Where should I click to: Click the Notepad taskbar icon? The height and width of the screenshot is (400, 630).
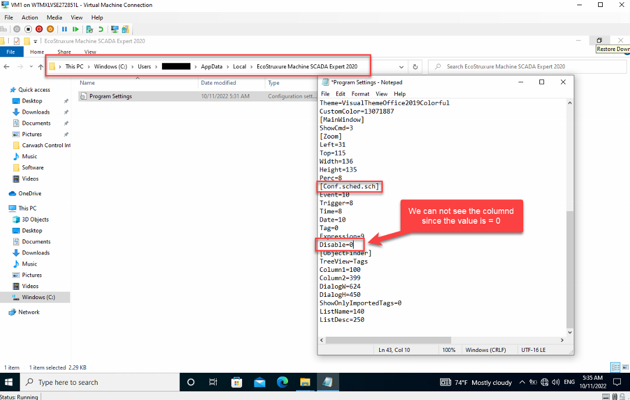point(327,383)
